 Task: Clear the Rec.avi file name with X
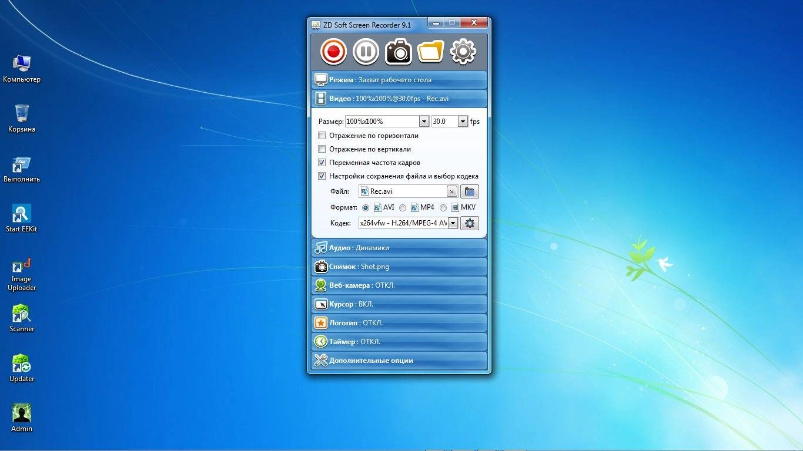point(451,191)
